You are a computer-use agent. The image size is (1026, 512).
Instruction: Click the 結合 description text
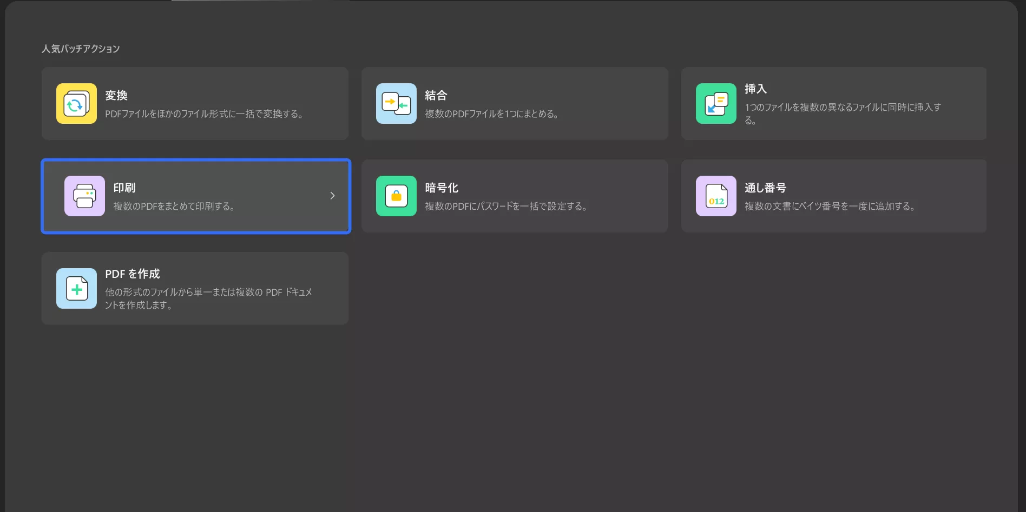coord(492,114)
